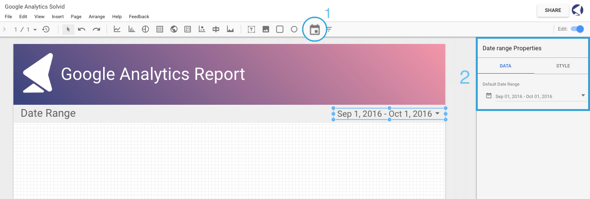Open version history clock icon
The image size is (590, 199).
click(x=46, y=29)
